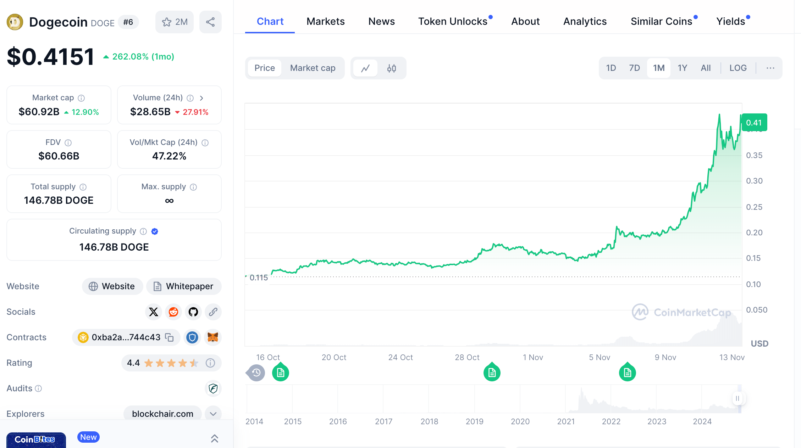Expand Explorers dropdown chevron
The width and height of the screenshot is (801, 448).
(x=213, y=414)
